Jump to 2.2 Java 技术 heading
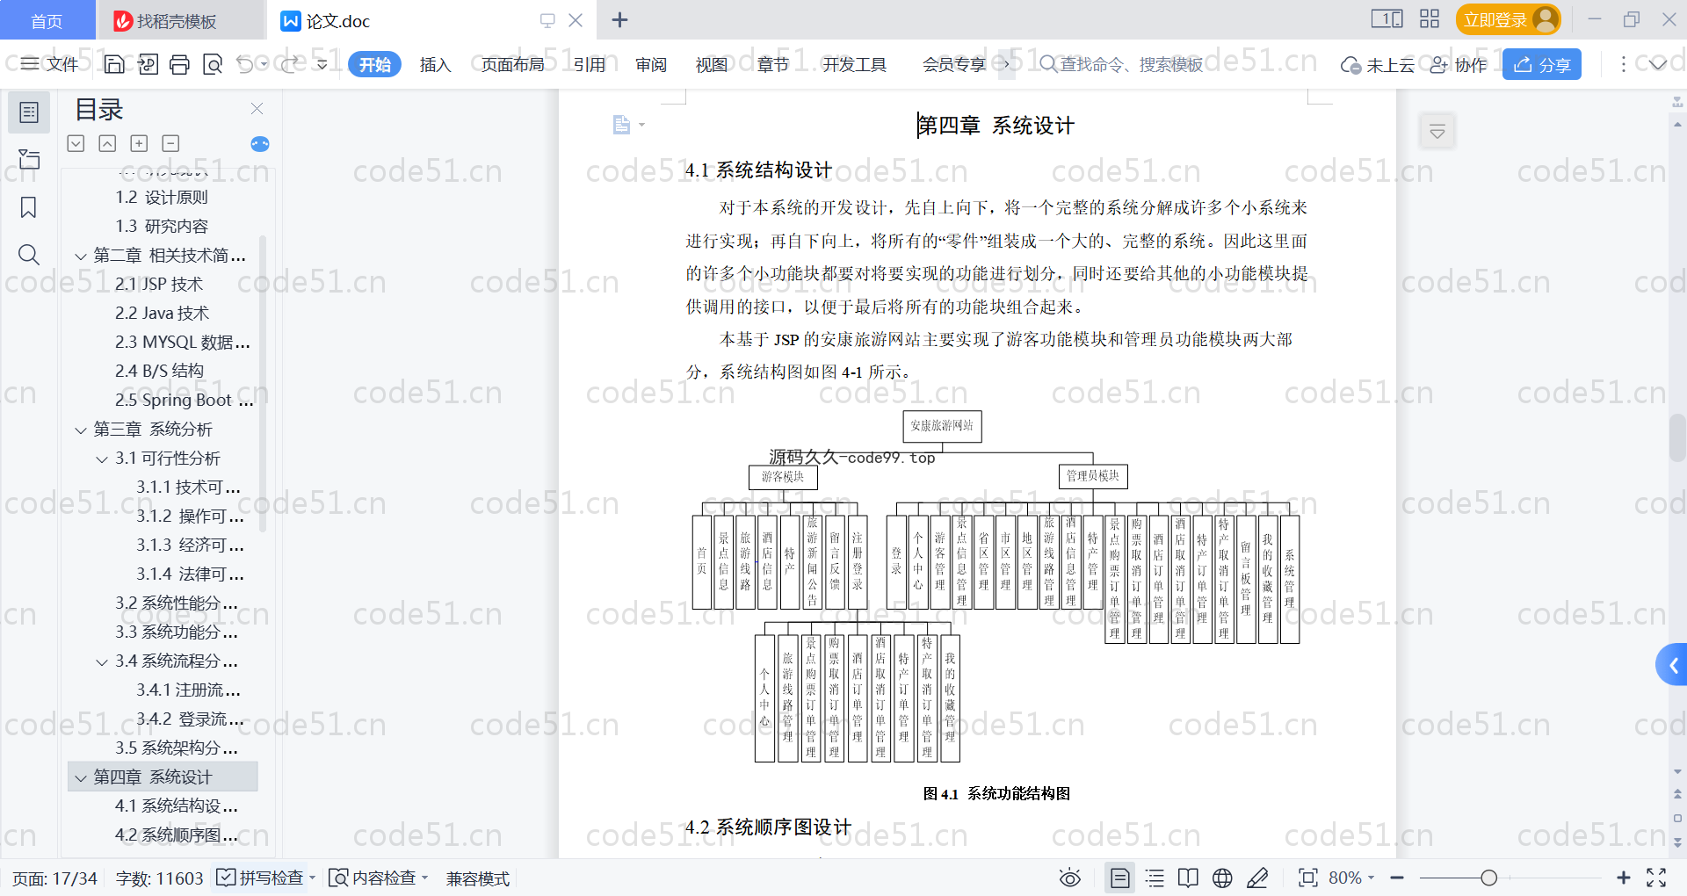The image size is (1687, 896). coord(163,313)
